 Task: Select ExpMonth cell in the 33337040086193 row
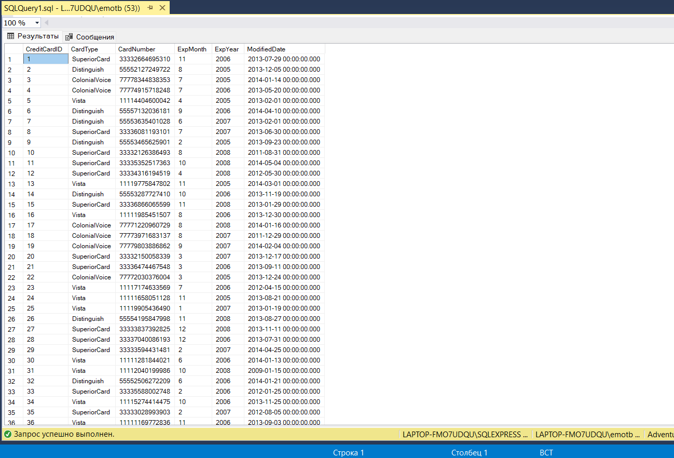(193, 340)
